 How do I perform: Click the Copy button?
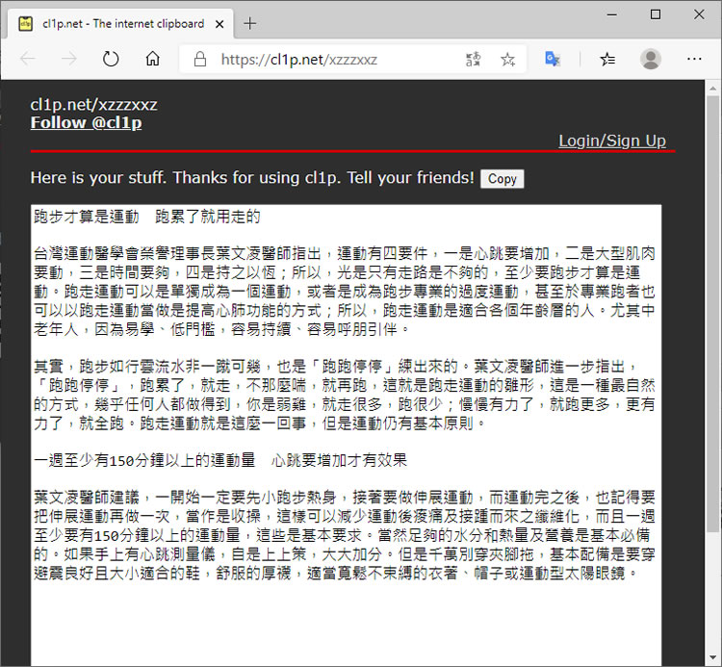point(502,179)
